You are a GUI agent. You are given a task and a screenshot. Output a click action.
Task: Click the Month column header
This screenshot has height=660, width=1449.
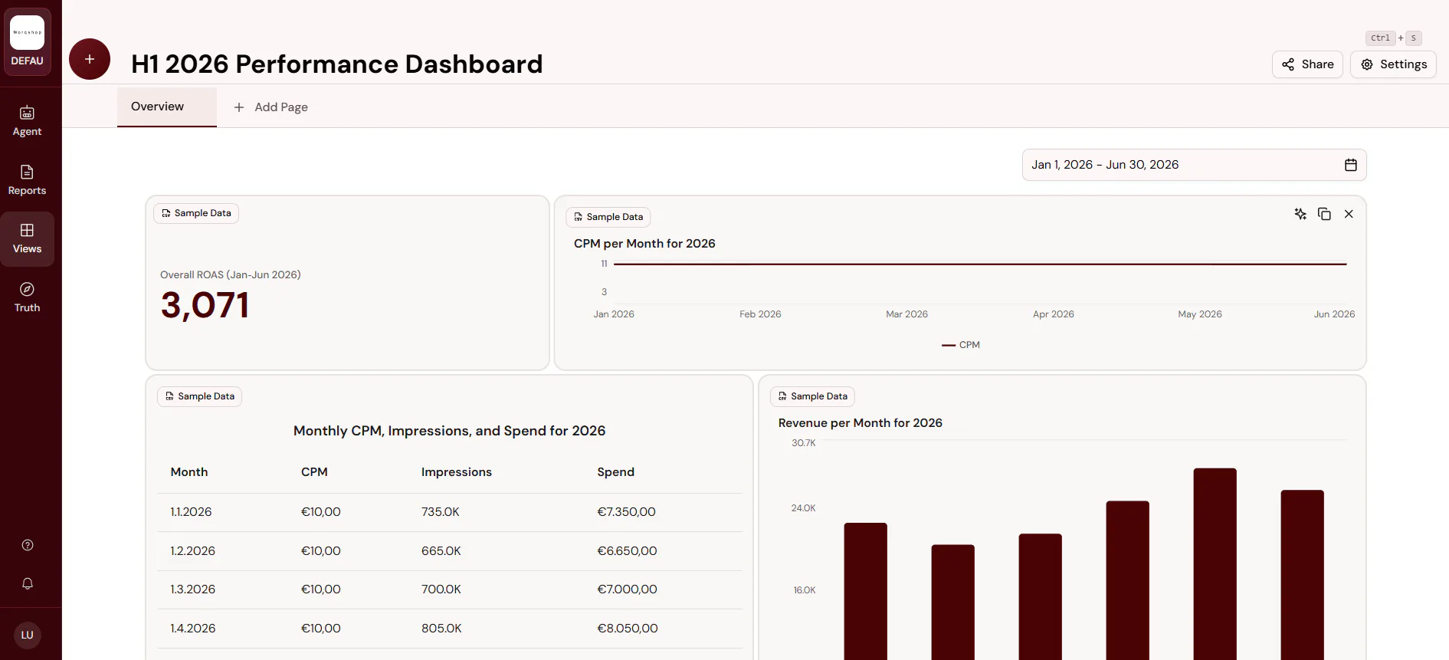click(189, 472)
